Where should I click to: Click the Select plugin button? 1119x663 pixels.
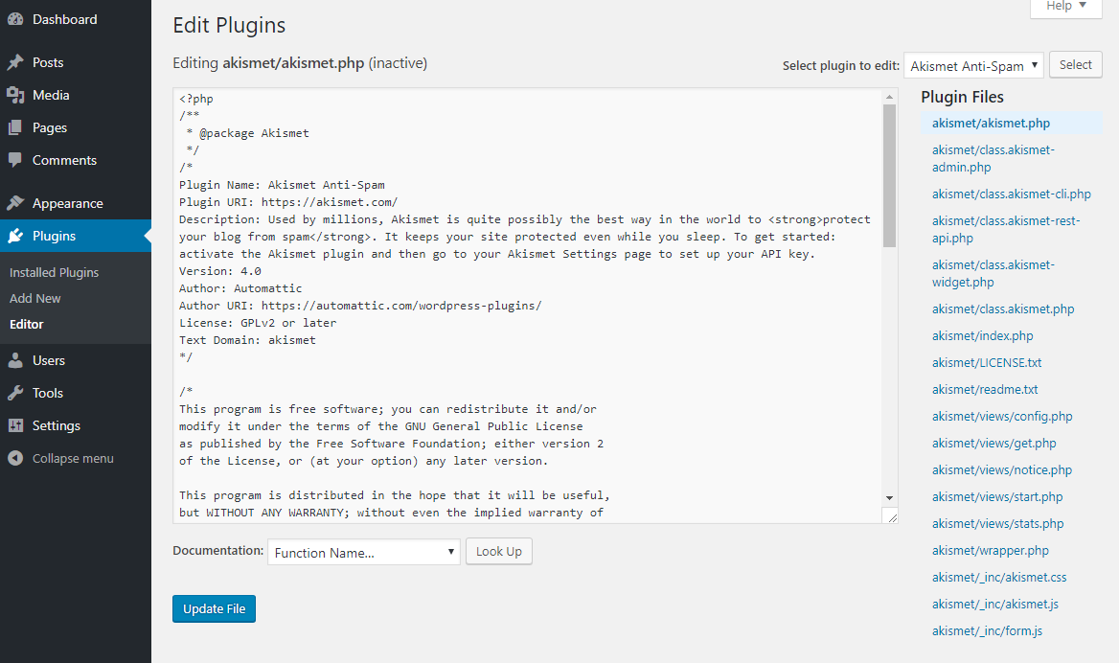(x=1076, y=65)
